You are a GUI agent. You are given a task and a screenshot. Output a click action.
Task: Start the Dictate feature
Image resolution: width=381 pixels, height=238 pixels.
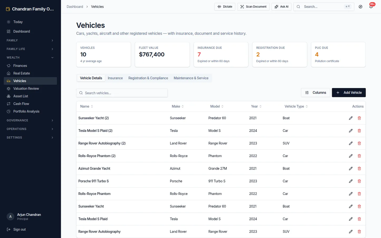[x=225, y=7]
